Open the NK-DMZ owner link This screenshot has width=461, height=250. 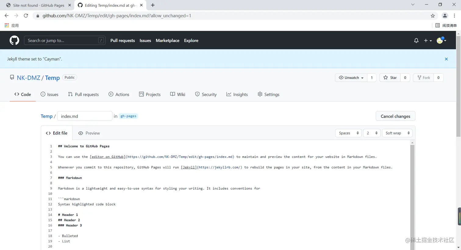(x=28, y=78)
